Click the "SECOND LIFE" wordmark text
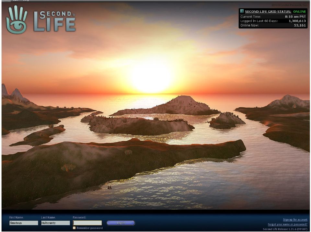The width and height of the screenshot is (311, 232). pyautogui.click(x=54, y=21)
